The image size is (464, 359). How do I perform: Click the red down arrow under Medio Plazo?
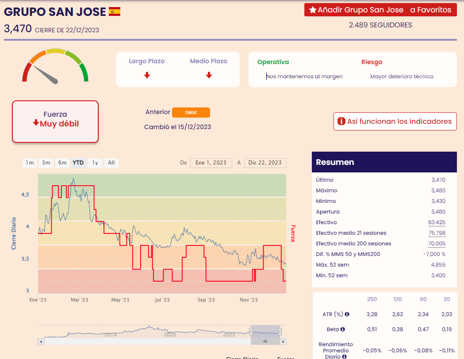tap(209, 75)
